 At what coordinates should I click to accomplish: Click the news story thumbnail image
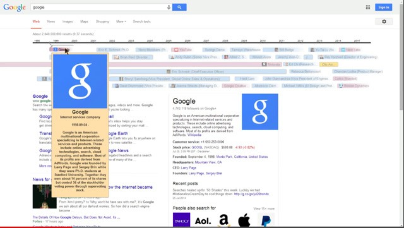45,196
